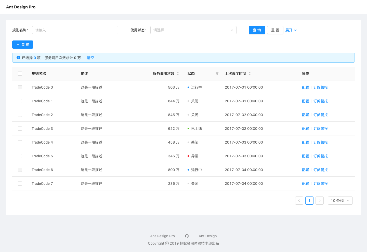Screen dimensions: 367x252
Task: Click 订阅警报 for TradeCode 6
Action: 321,170
